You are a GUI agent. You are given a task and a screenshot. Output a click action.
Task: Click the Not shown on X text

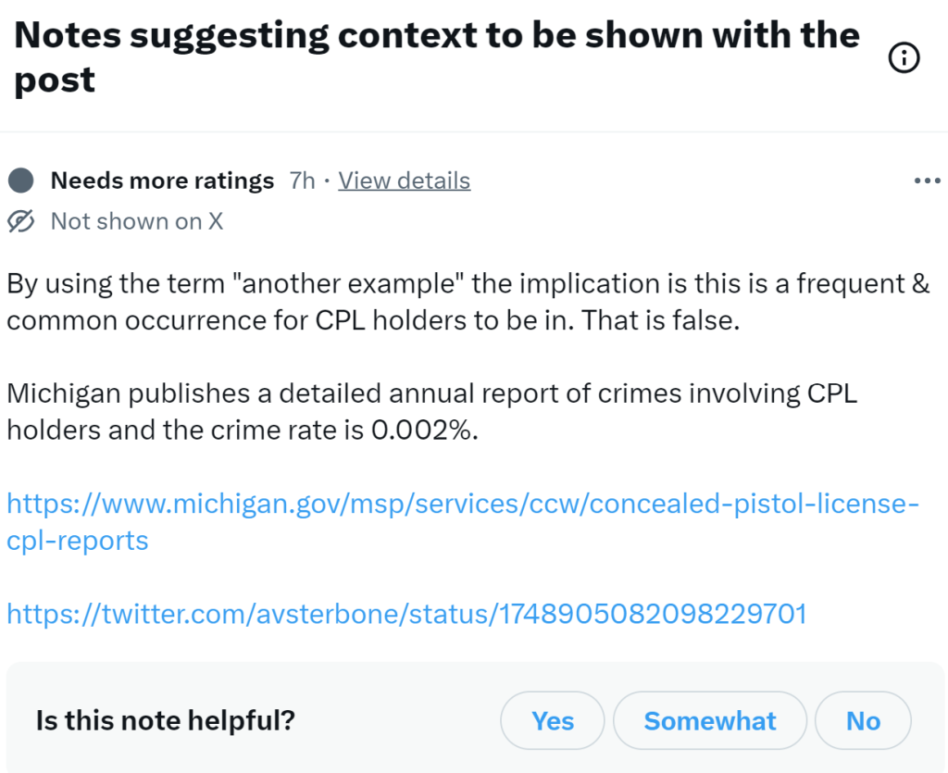[x=136, y=221]
